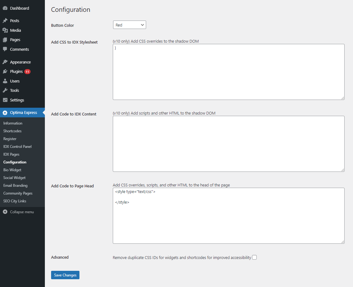Screen dimensions: 353x287
Task: Open the Information submenu page
Action: tap(13, 123)
